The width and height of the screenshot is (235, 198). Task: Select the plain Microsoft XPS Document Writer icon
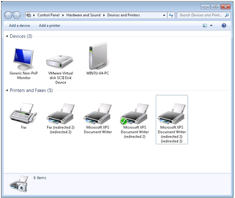(x=97, y=113)
